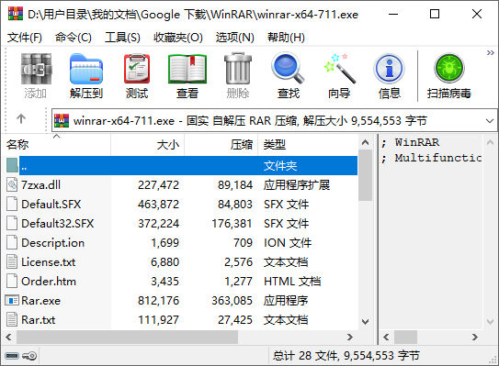Image resolution: width=499 pixels, height=366 pixels.
Task: Select the Rar.exe file name
Action: coord(40,301)
